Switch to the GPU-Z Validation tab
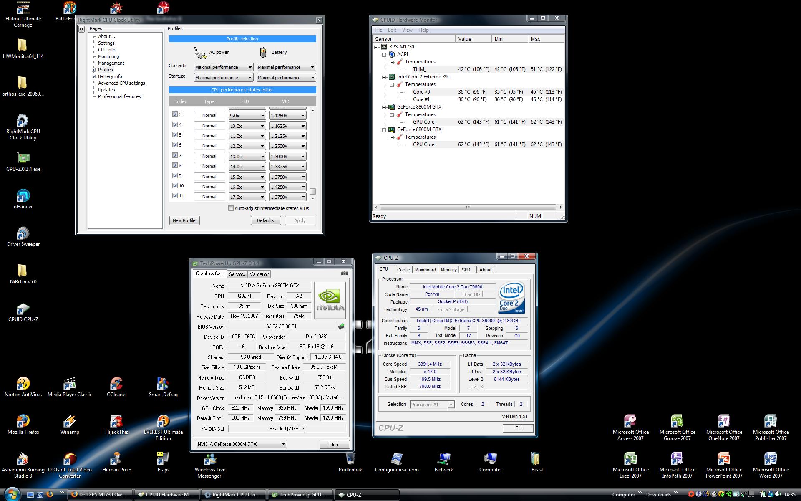Viewport: 801px width, 501px height. [x=259, y=274]
